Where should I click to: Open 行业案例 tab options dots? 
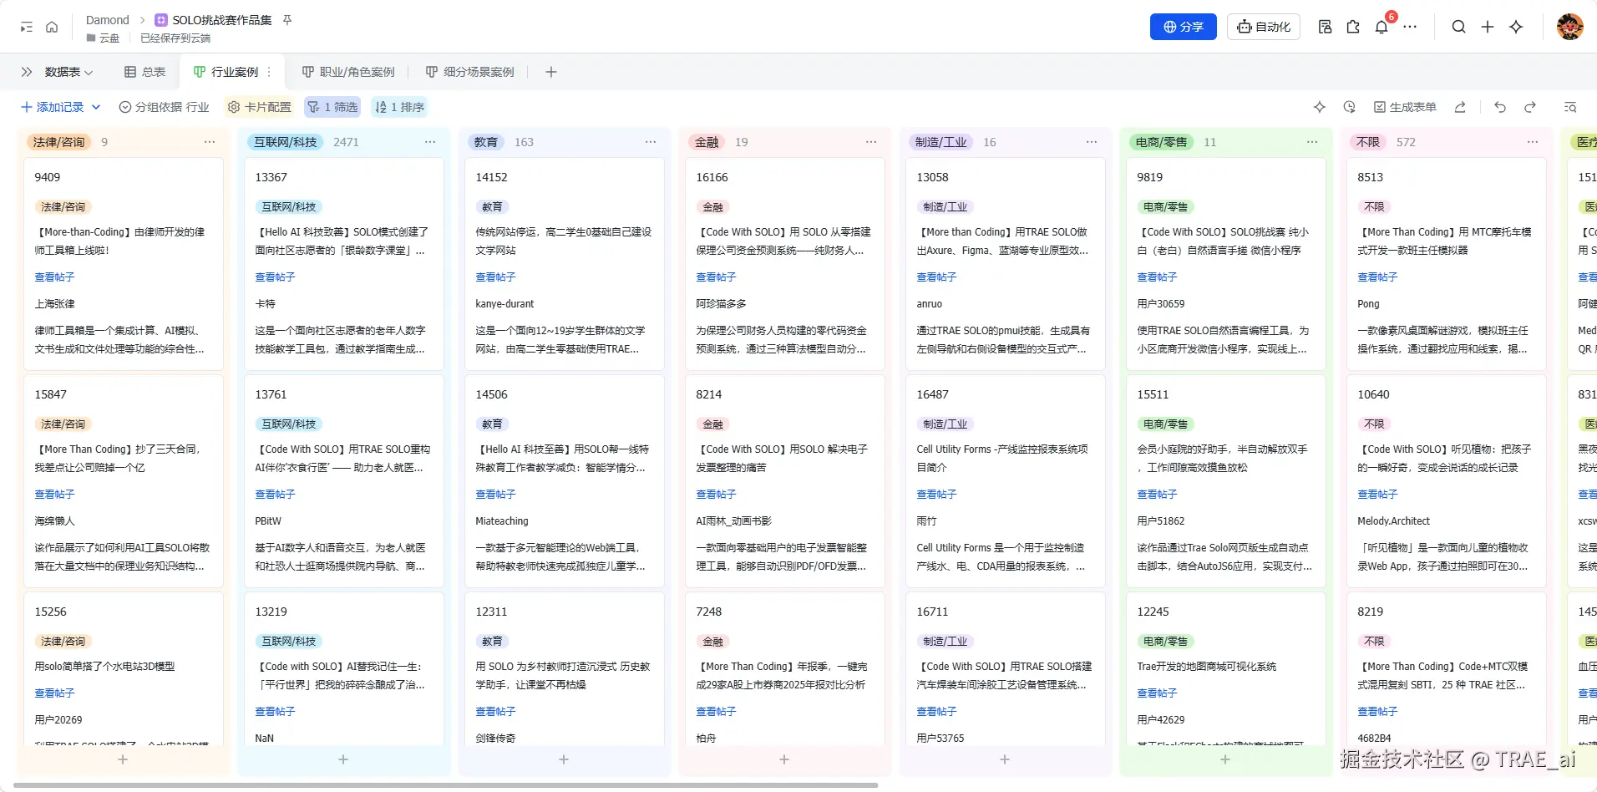click(x=269, y=72)
